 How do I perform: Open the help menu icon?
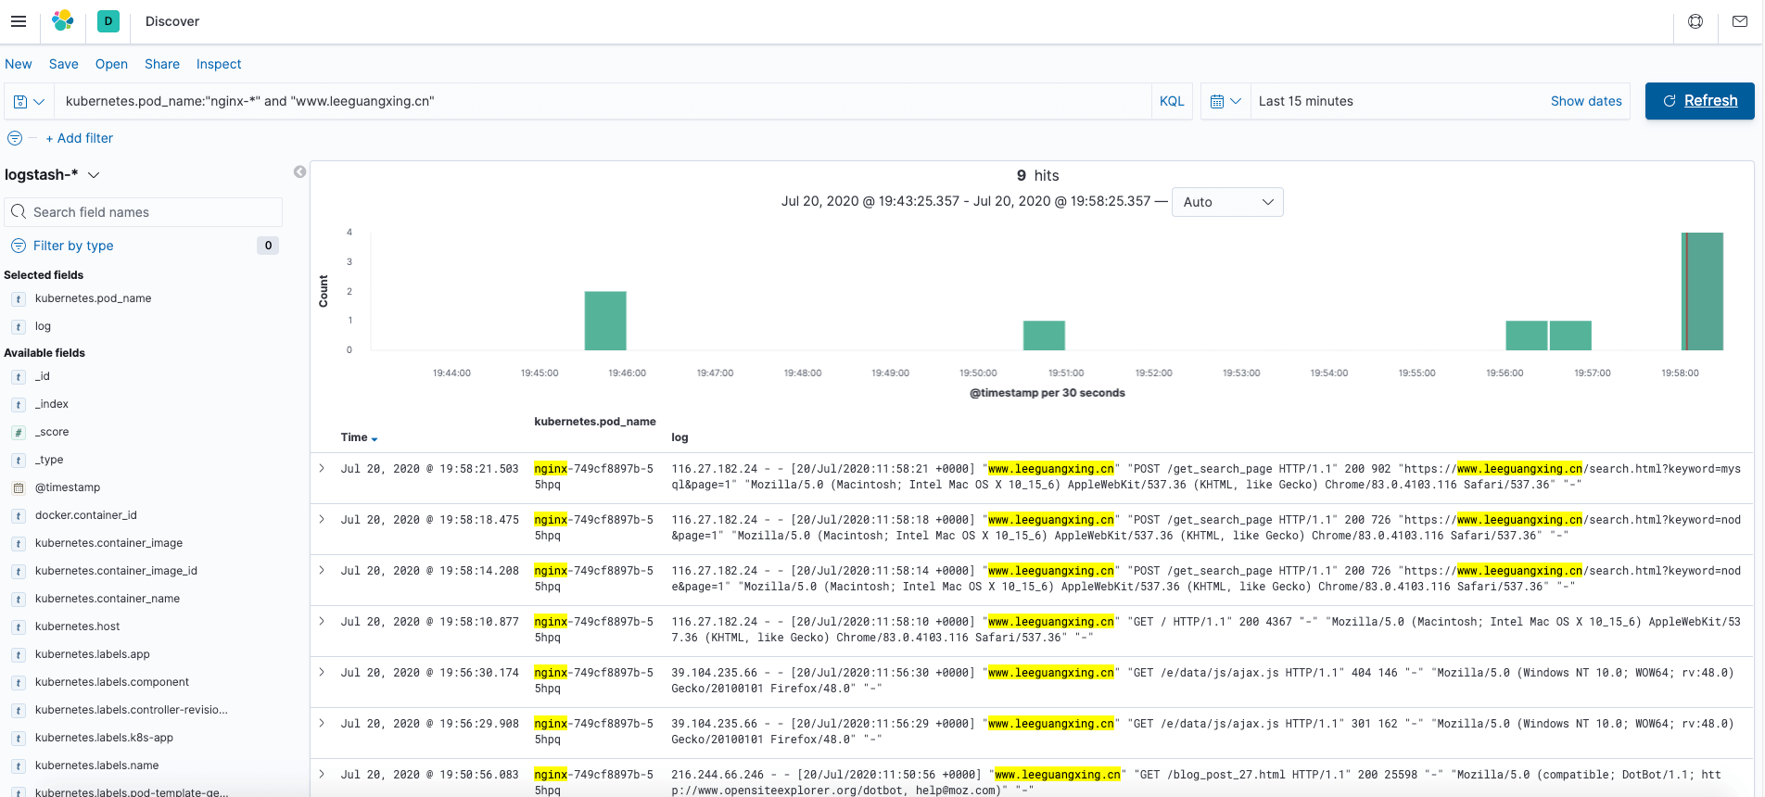[x=1695, y=21]
